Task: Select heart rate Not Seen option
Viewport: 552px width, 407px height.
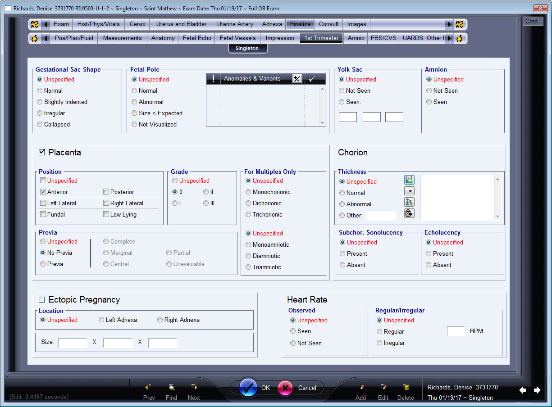Action: tap(293, 343)
